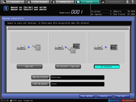Reset settings with Par défaut

[x=87, y=96]
